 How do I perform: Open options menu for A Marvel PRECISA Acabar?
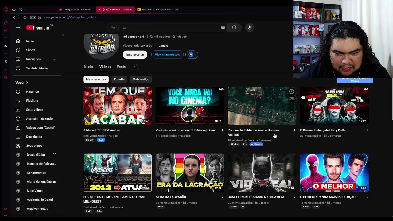[x=150, y=130]
